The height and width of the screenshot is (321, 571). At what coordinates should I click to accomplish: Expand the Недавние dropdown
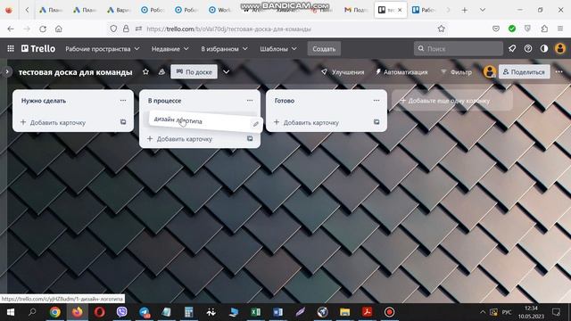point(170,49)
